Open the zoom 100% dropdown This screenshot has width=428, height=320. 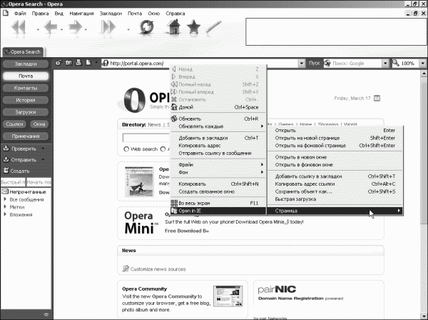(x=422, y=64)
